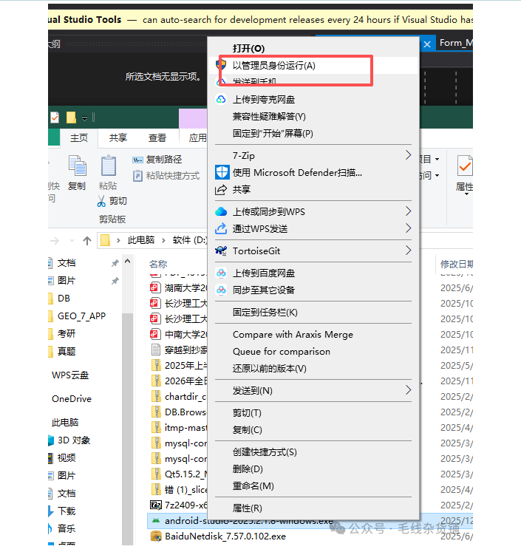Choose 复制(C) in the context menu

tap(247, 429)
